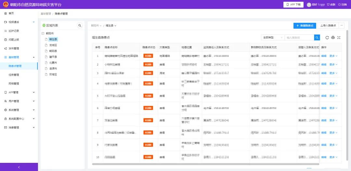351x171 pixels.
Task: Select 双塔区 in the region tree
Action: 53,74
